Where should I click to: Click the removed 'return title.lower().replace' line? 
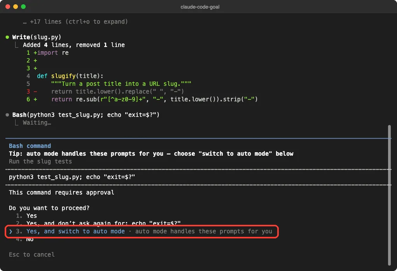point(105,92)
